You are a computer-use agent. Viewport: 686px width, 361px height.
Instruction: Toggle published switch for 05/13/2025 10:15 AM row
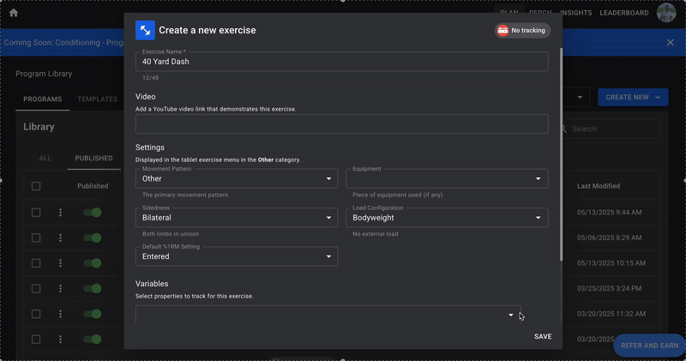[x=93, y=263]
